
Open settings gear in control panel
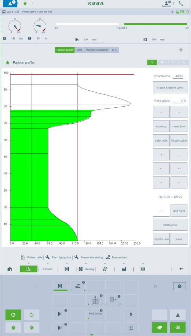[x=180, y=286]
